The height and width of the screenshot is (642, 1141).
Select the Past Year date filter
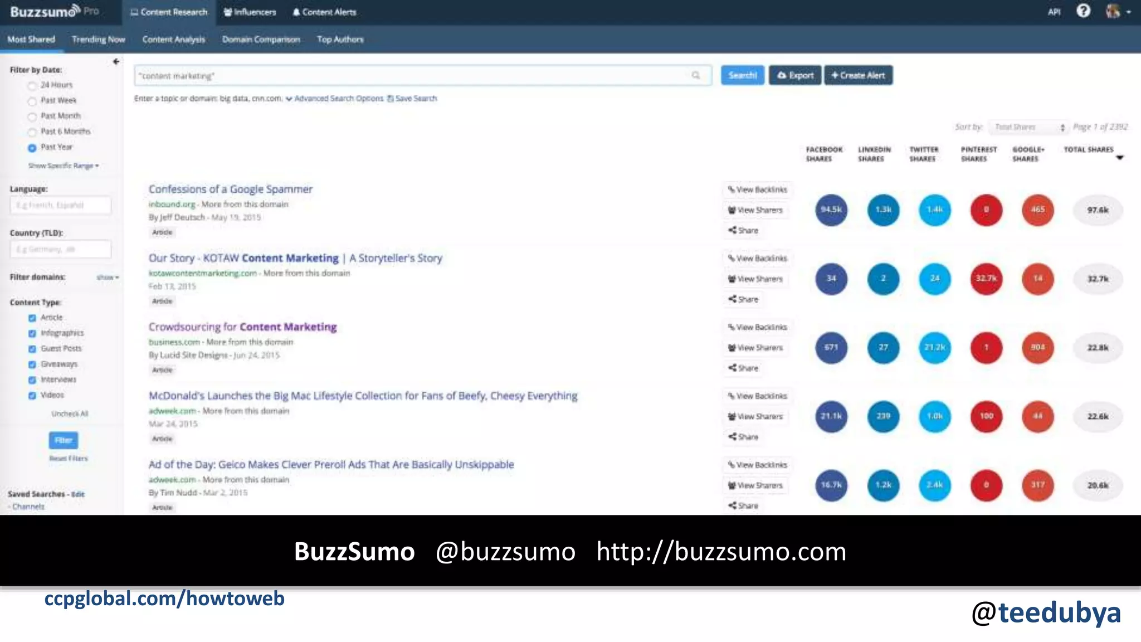32,148
